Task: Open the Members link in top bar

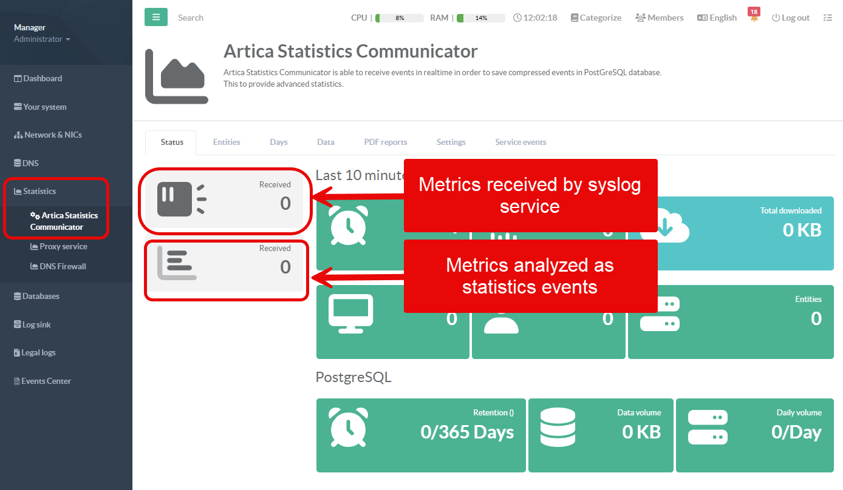Action: click(x=659, y=18)
